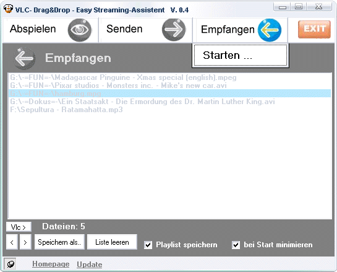337x272 pixels.
Task: Click the orange EXIT button
Action: pos(314,29)
